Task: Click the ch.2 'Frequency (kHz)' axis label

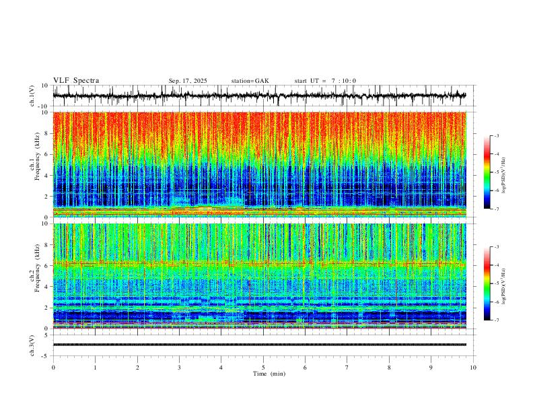Action: (37, 268)
